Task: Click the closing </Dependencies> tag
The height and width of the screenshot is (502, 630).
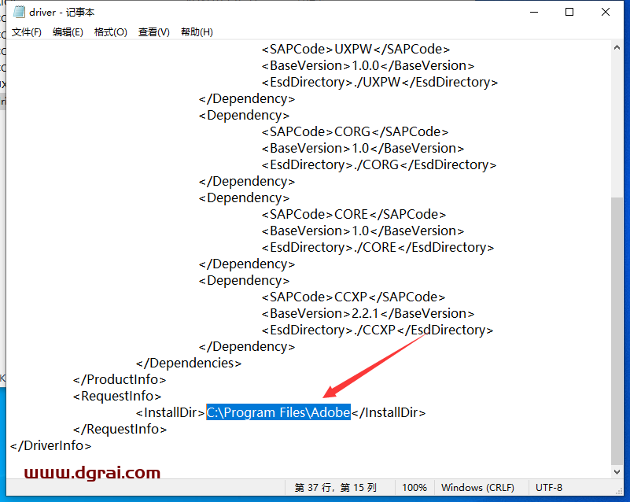Action: 189,364
